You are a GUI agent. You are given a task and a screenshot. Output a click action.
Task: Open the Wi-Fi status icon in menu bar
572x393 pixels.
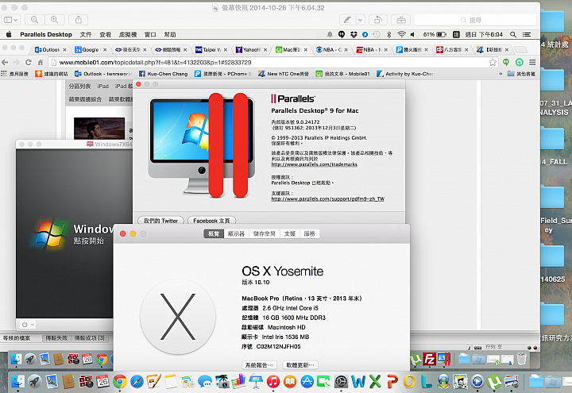tap(401, 34)
